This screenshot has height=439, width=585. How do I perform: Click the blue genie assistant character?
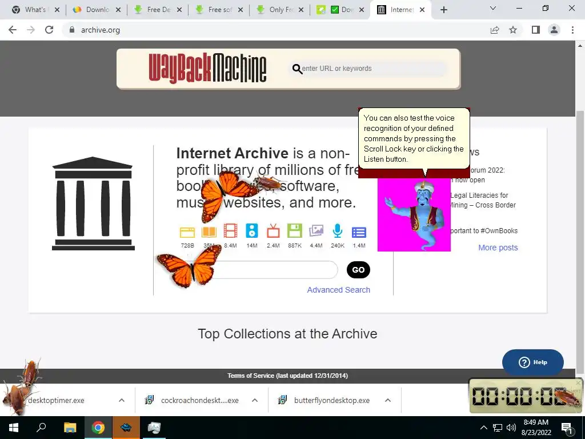point(414,215)
